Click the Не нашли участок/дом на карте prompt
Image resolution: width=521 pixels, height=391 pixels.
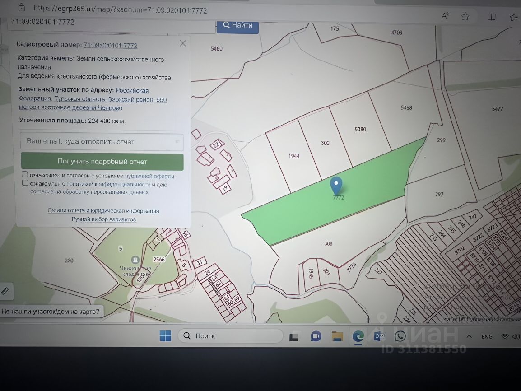point(51,312)
